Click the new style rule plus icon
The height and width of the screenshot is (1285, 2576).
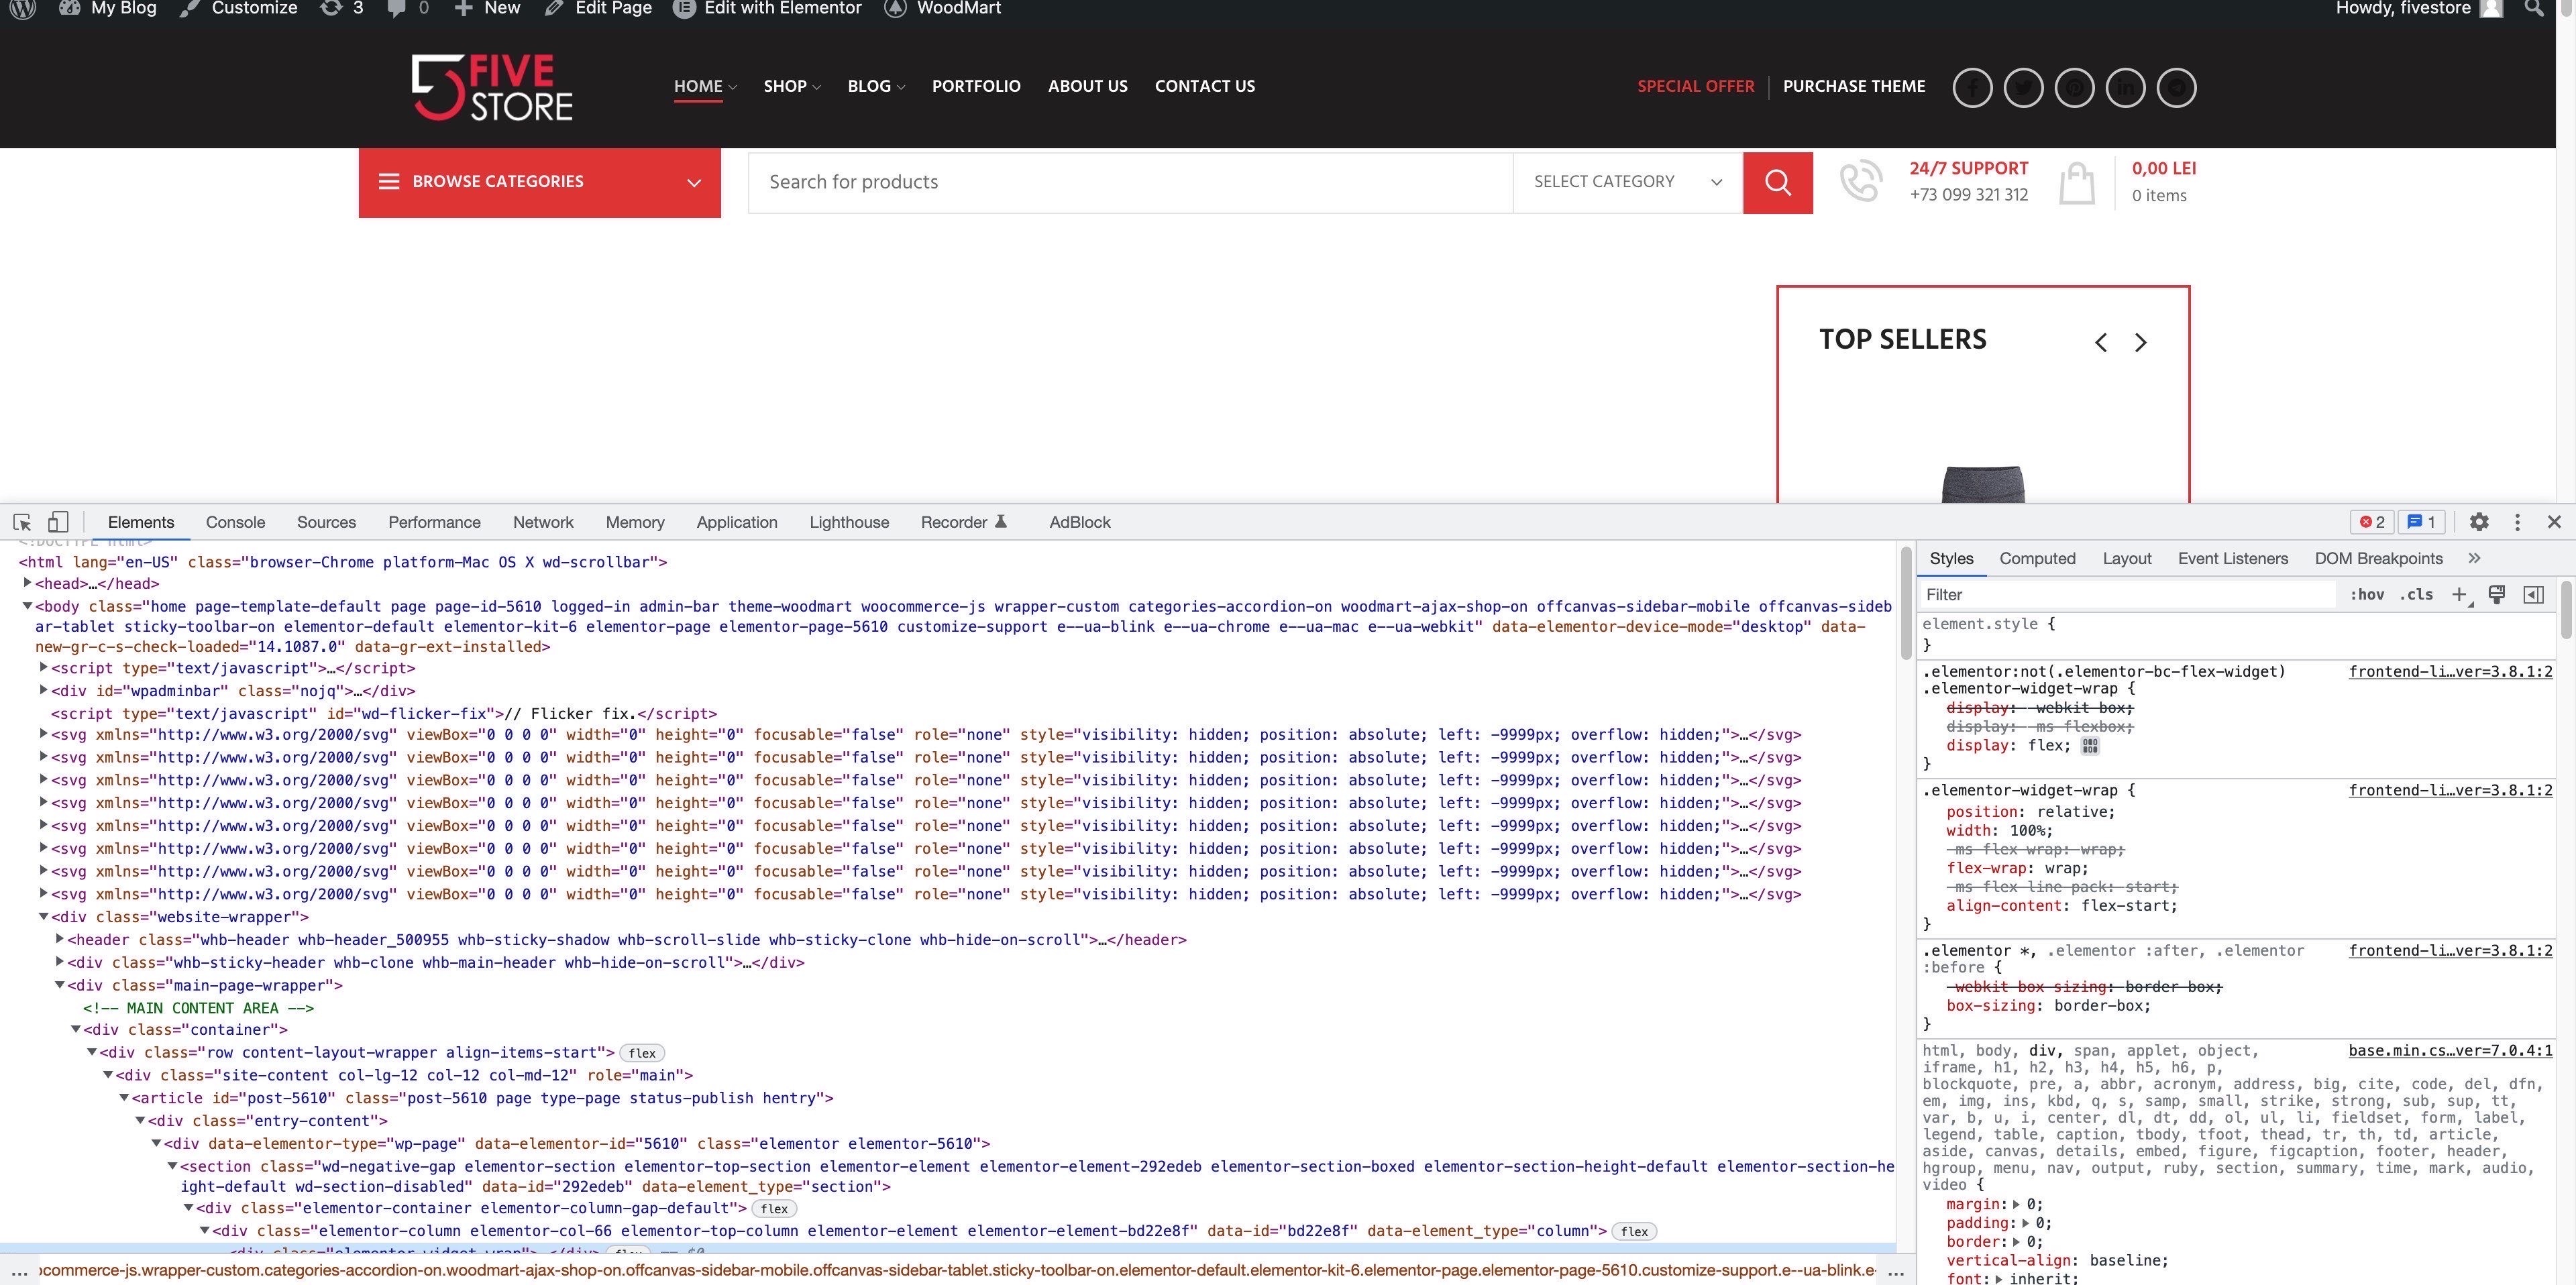coord(2459,595)
